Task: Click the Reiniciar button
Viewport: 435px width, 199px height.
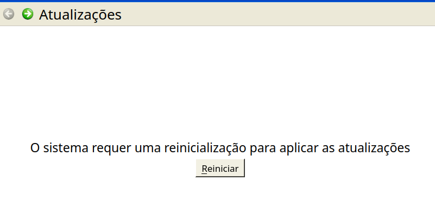Action: (x=220, y=168)
